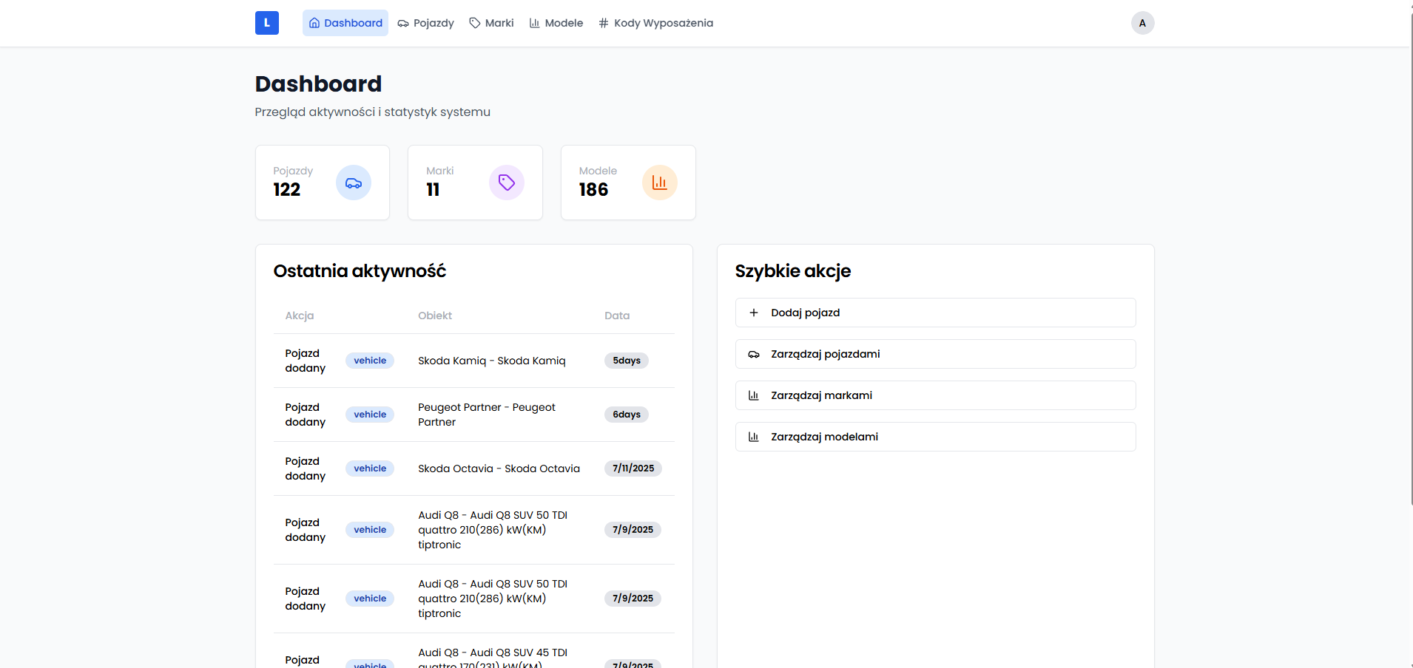
Task: Select the home icon next to Dashboard
Action: [x=314, y=23]
